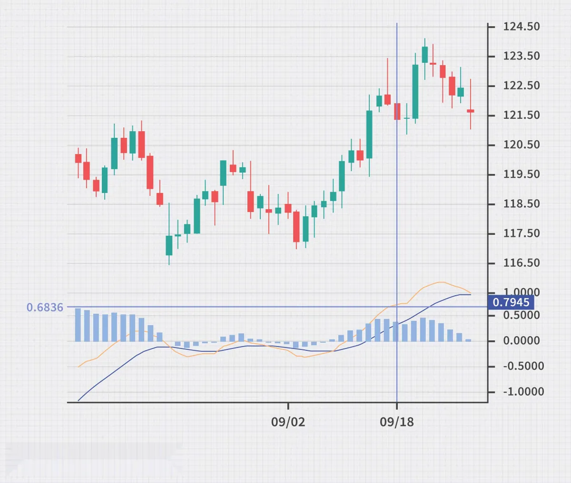Click the 09/18 tick mark on time axis
571x483 pixels.
tap(397, 406)
